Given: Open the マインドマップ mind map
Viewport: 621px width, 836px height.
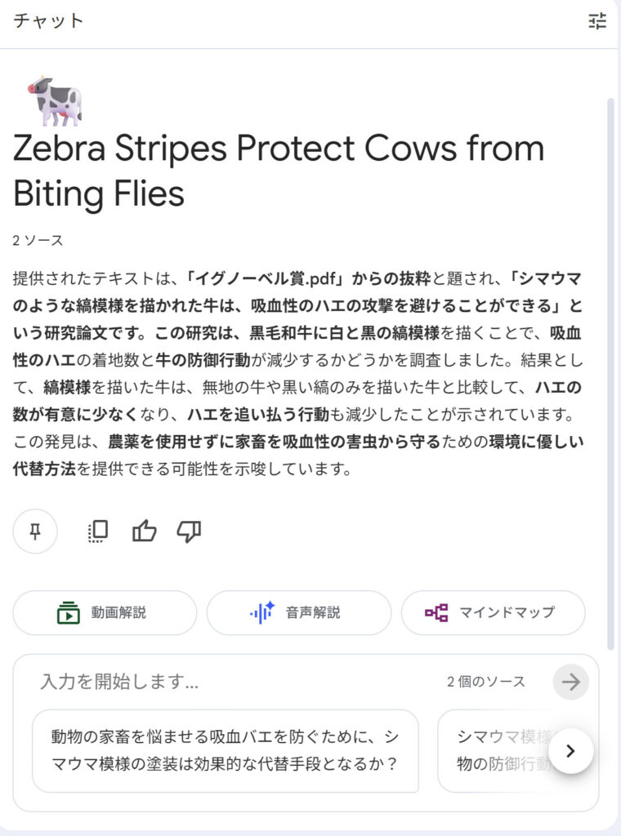Looking at the screenshot, I should pyautogui.click(x=493, y=612).
